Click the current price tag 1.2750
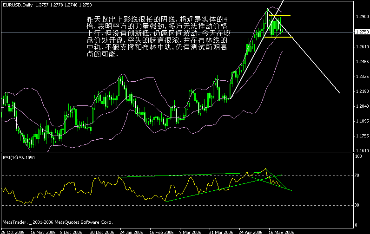The height and width of the screenshot is (234, 370). tap(362, 32)
